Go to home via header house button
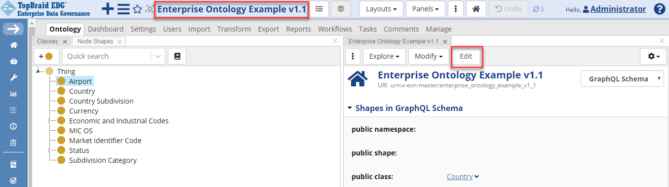 [476, 9]
